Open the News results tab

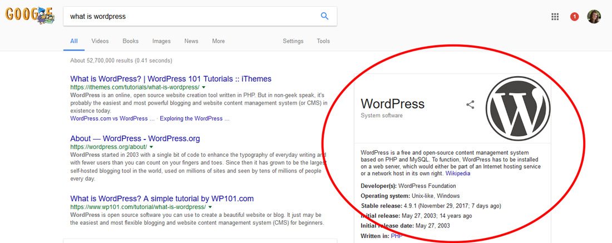pos(191,41)
